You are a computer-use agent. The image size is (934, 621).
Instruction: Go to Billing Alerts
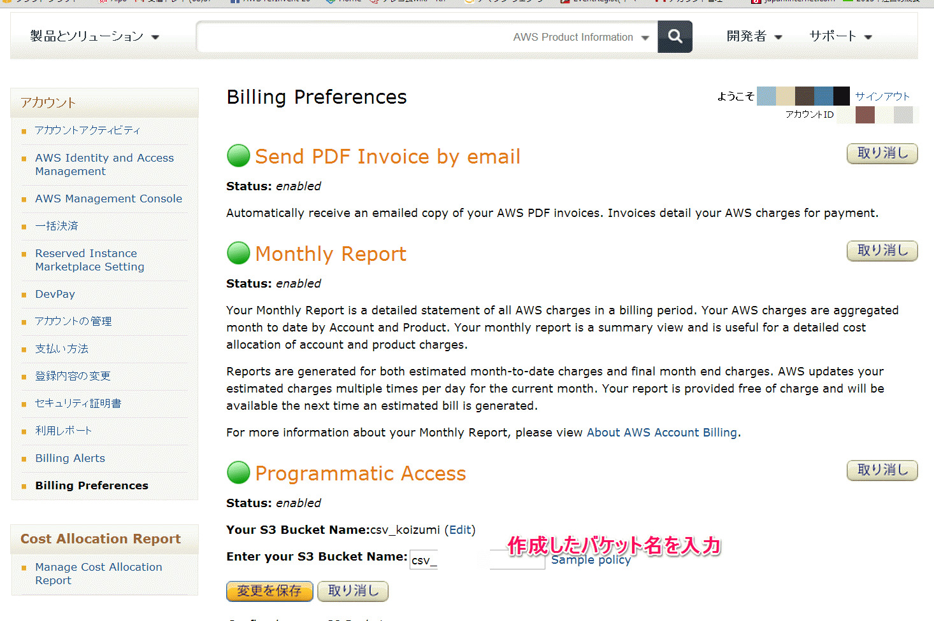point(70,458)
